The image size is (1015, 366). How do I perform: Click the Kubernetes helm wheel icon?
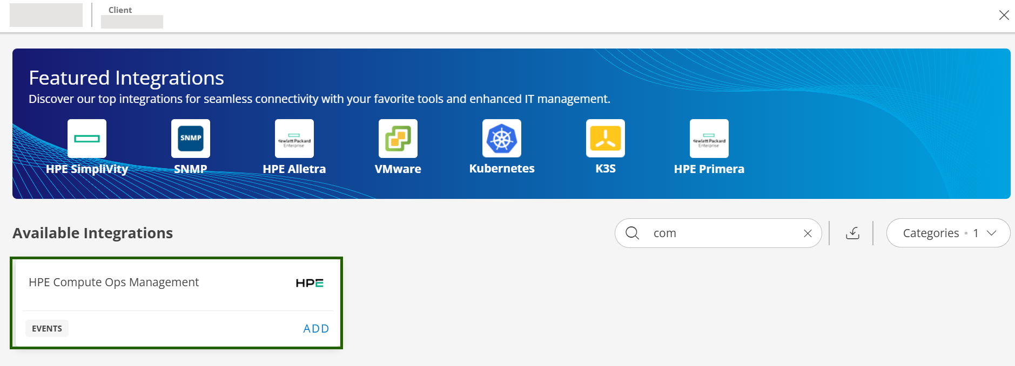[502, 139]
